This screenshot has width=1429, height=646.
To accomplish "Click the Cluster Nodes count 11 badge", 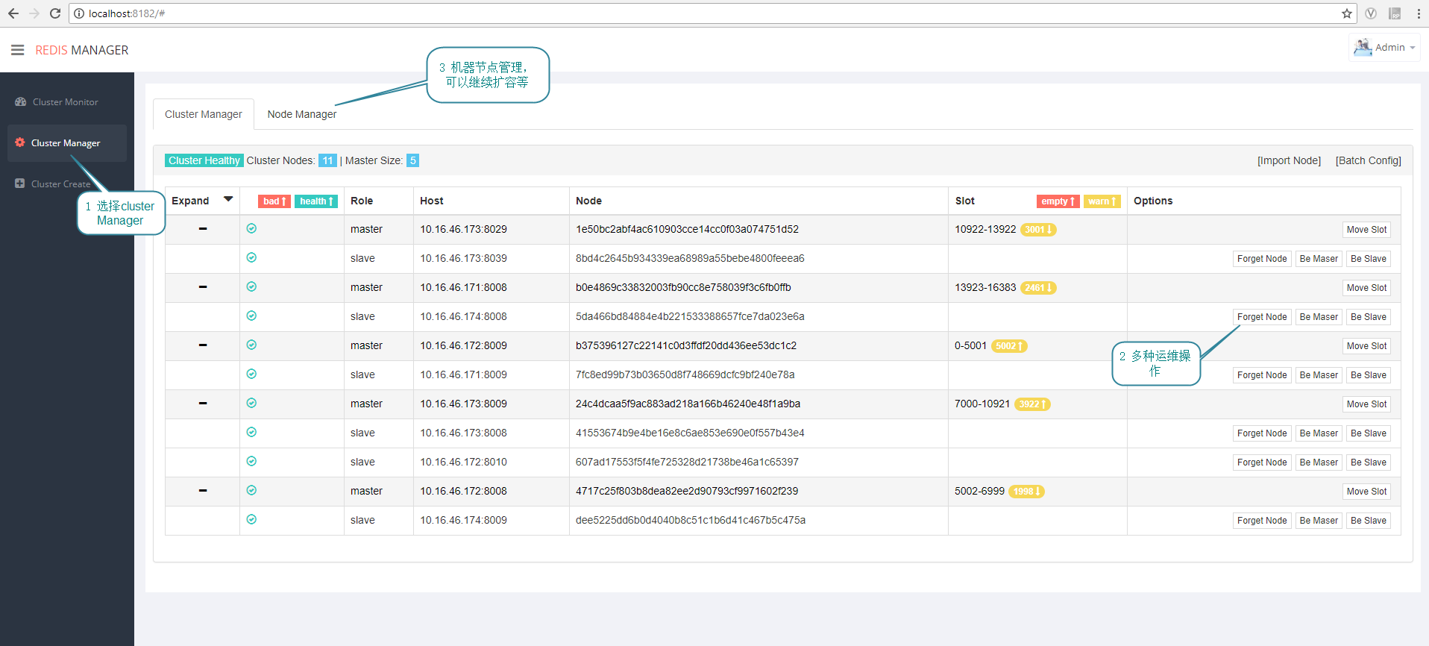I will pyautogui.click(x=327, y=160).
